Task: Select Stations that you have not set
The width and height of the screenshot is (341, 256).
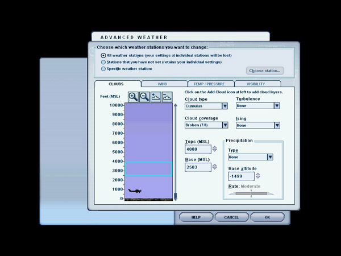Action: 103,62
